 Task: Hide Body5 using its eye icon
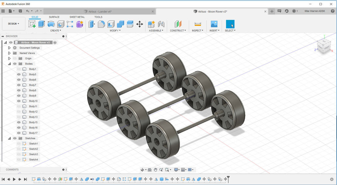(x=19, y=75)
